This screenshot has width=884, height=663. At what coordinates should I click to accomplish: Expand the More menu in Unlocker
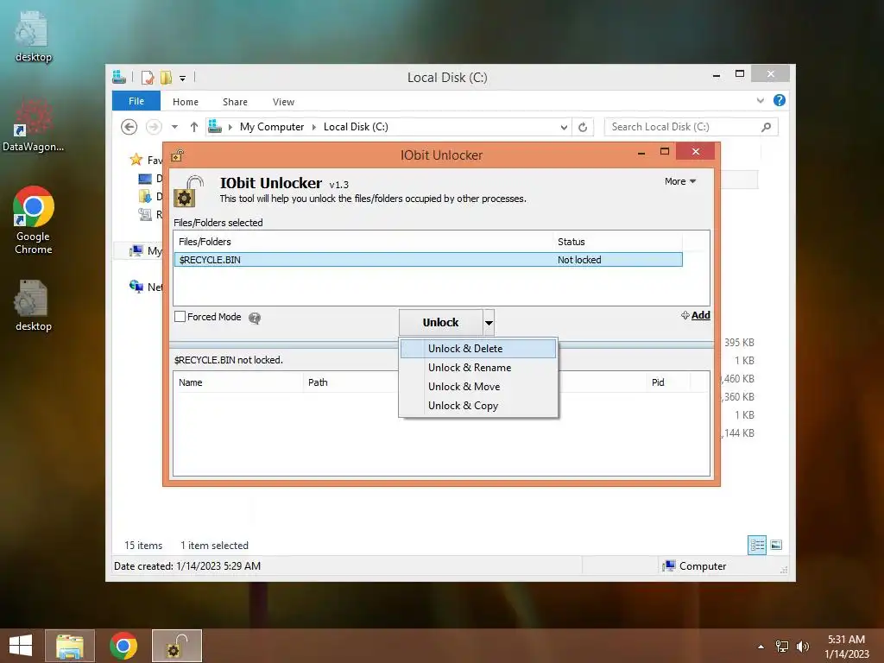click(x=680, y=181)
